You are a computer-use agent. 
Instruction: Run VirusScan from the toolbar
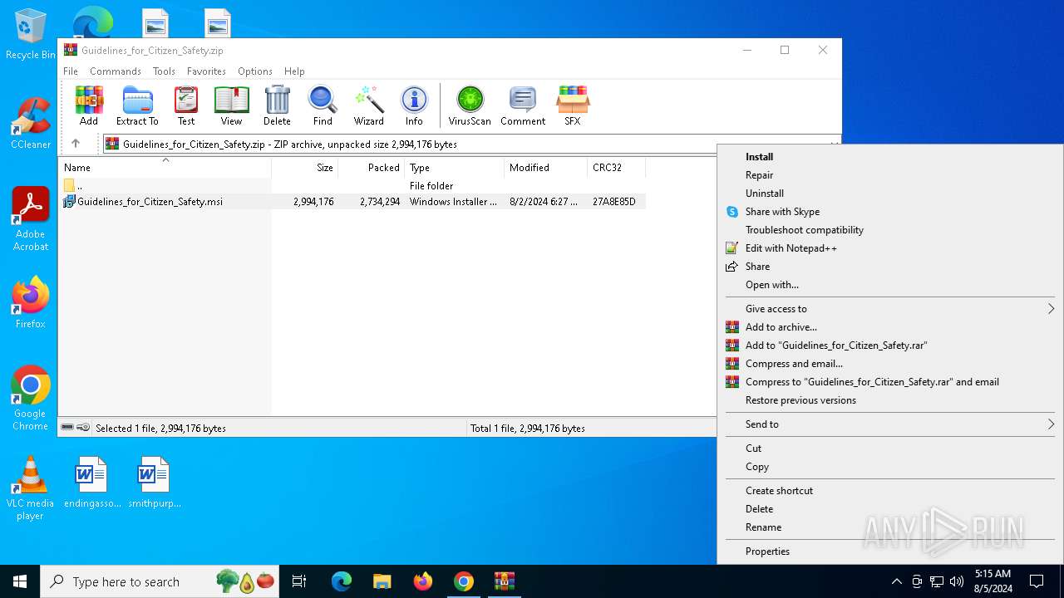point(470,106)
